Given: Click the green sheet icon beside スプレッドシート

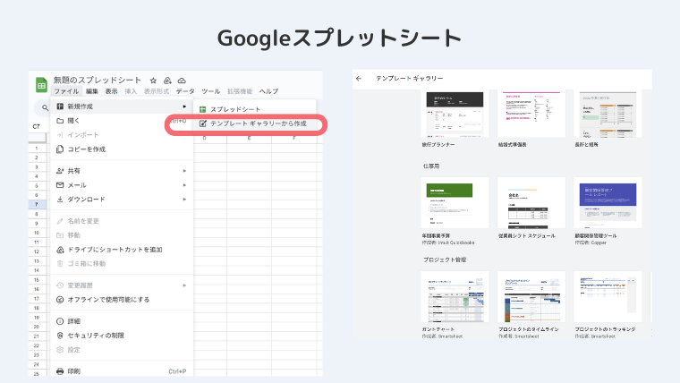Looking at the screenshot, I should [202, 109].
